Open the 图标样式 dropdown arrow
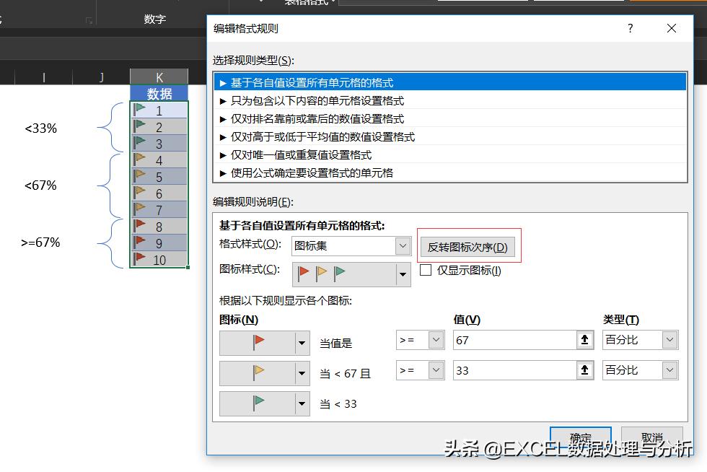The height and width of the screenshot is (472, 707). [403, 274]
